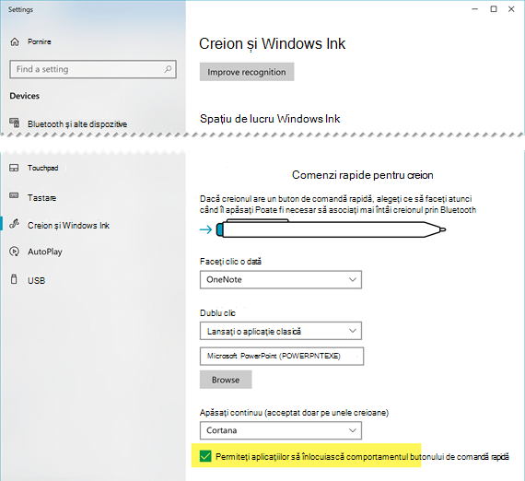Click the USB icon

pyautogui.click(x=14, y=279)
